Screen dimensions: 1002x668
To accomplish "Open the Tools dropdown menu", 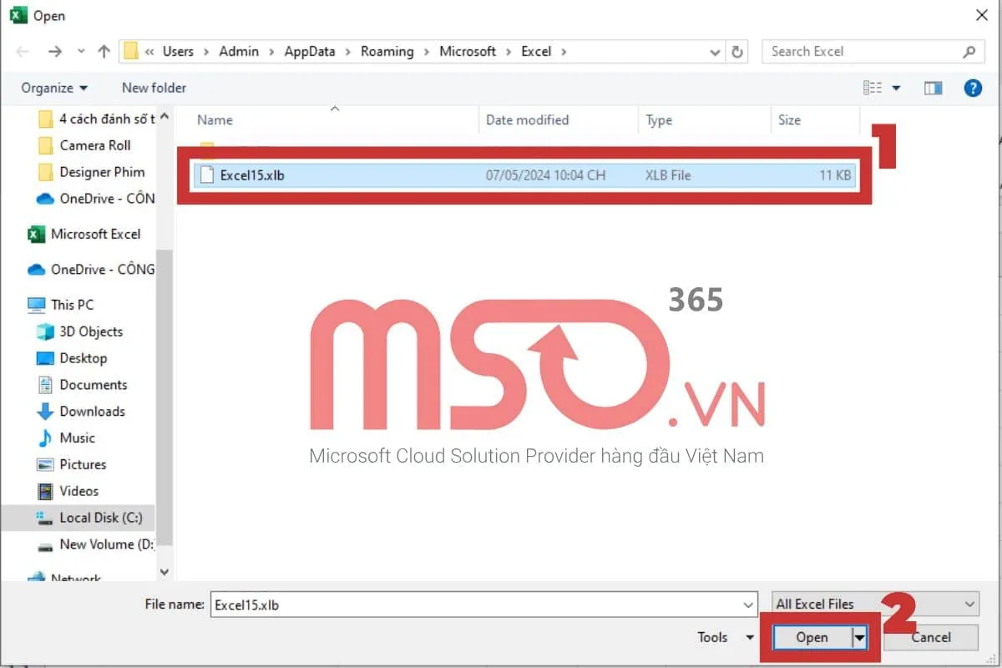I will (726, 638).
